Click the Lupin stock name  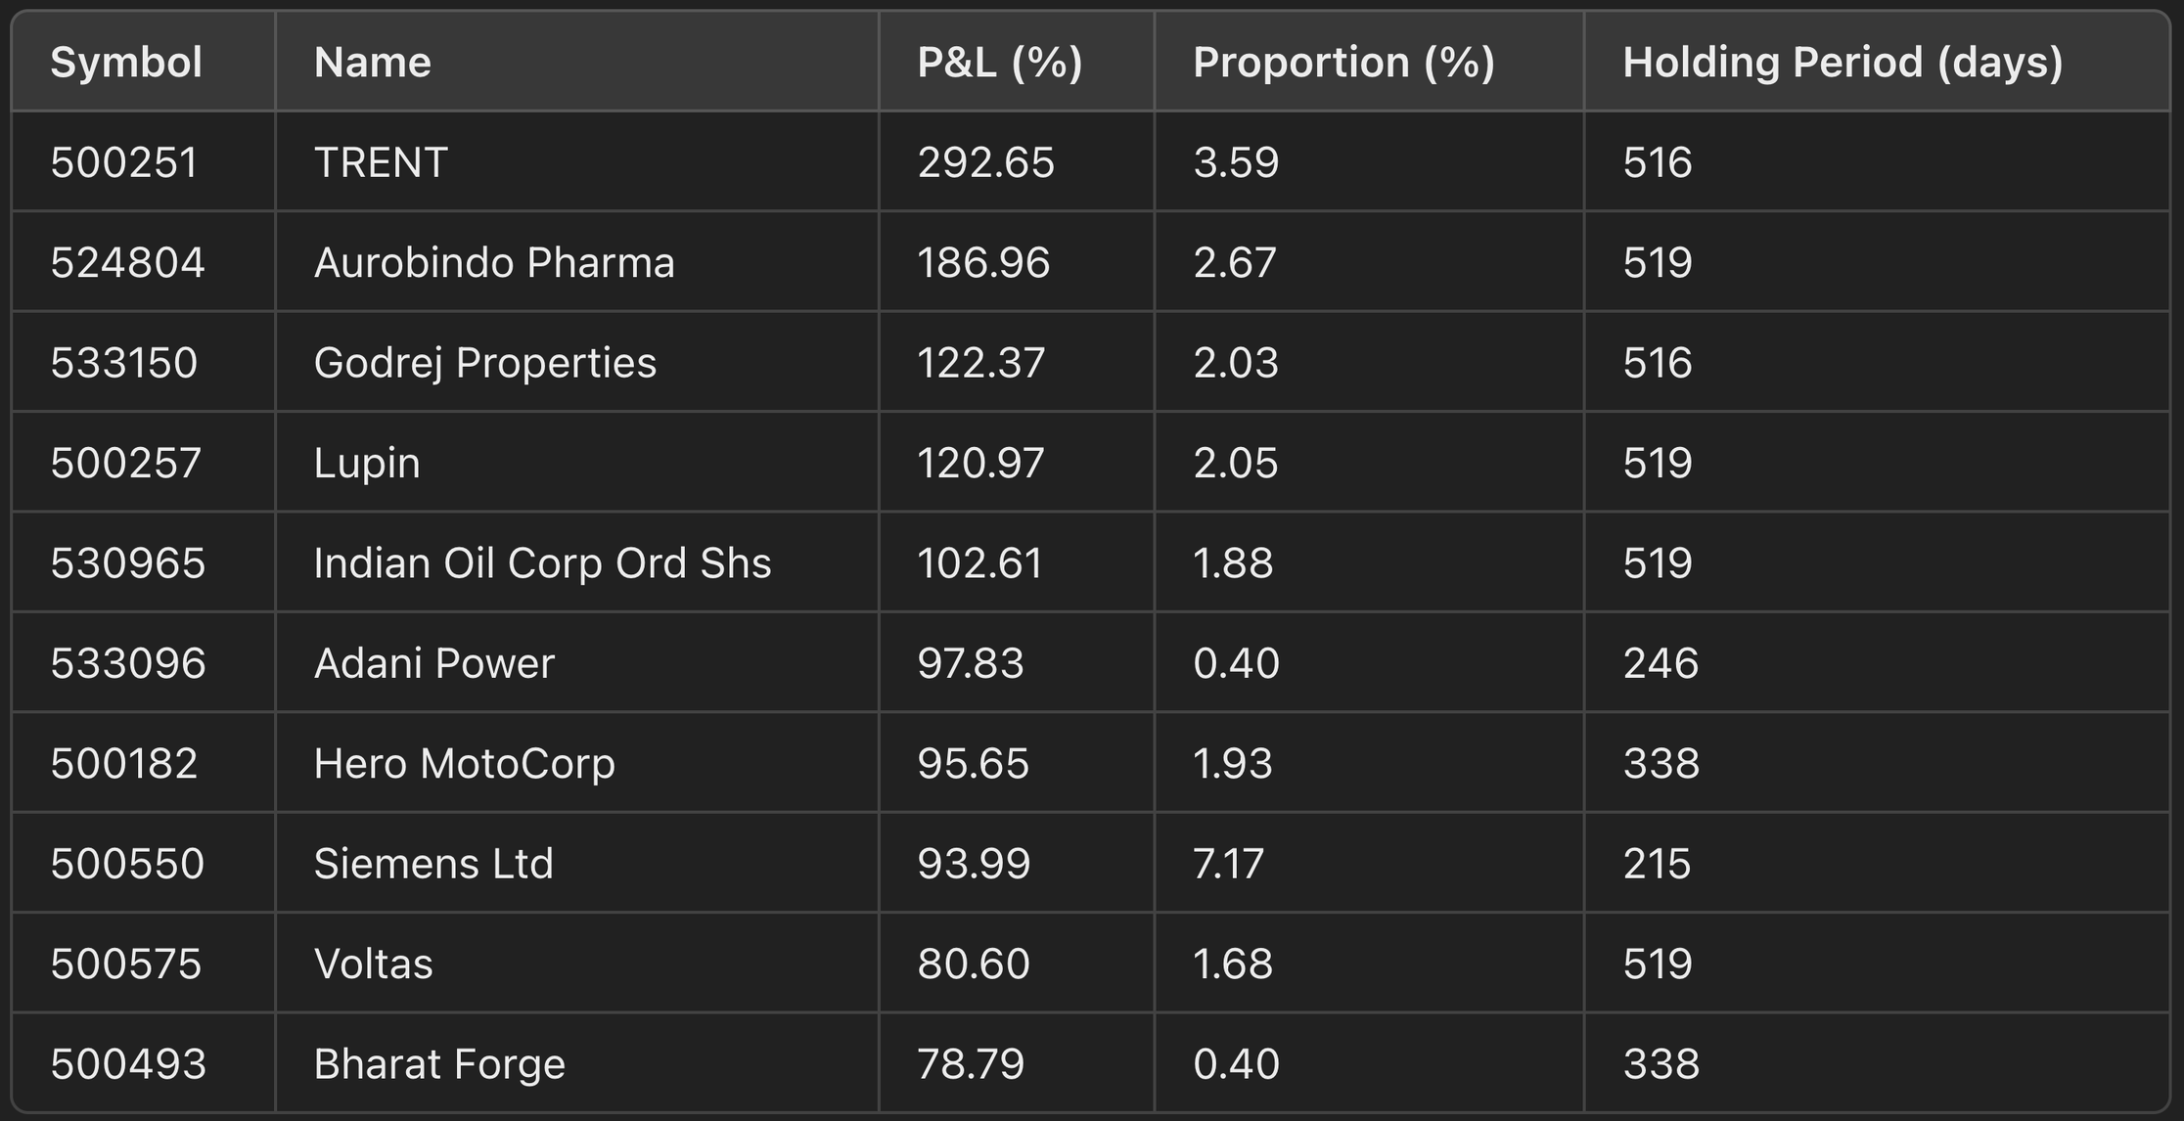coord(367,463)
